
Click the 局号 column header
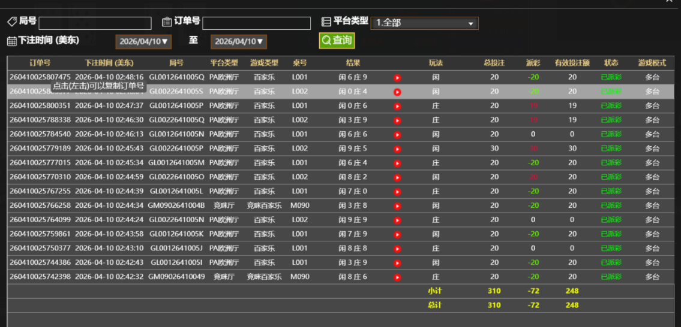pyautogui.click(x=176, y=62)
